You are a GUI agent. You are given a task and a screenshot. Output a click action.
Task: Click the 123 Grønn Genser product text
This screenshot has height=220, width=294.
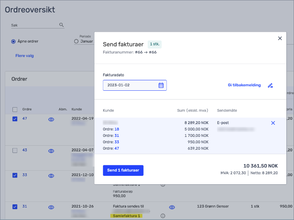click(213, 206)
